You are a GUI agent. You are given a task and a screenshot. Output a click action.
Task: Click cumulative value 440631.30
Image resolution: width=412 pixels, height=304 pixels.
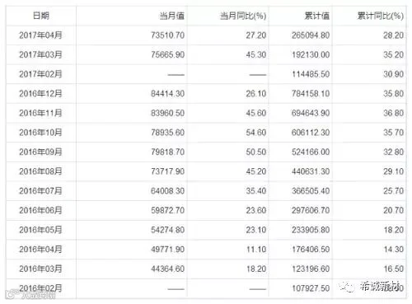[x=311, y=171]
